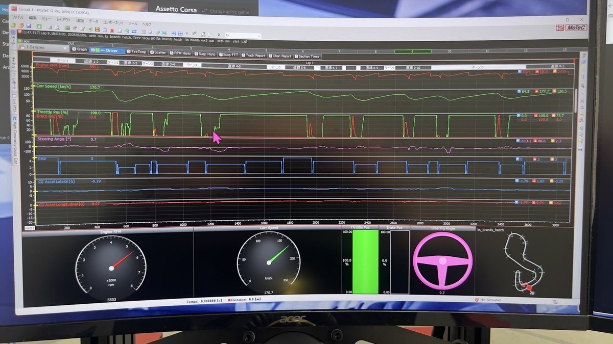Switch to the Chan Report tab
Screen dimensions: 613x344
pos(280,56)
